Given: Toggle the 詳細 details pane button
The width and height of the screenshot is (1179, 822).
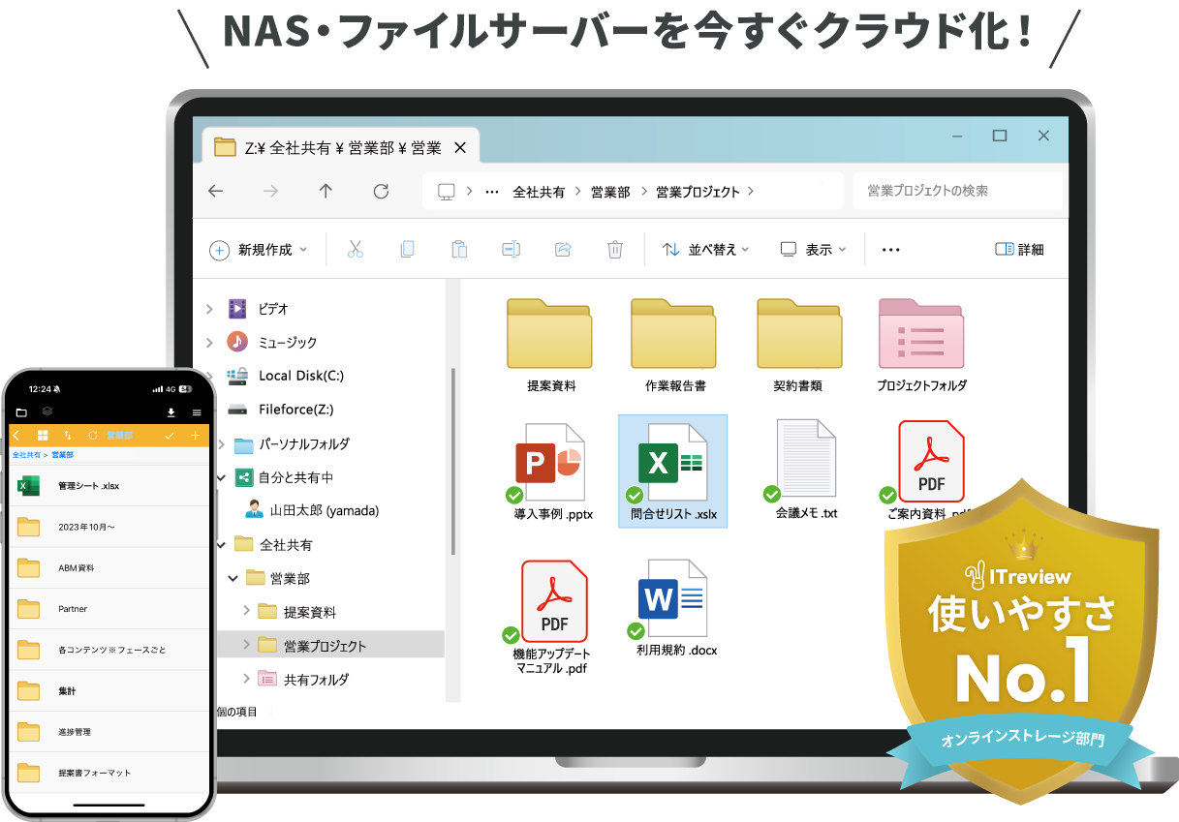Looking at the screenshot, I should click(x=1019, y=250).
